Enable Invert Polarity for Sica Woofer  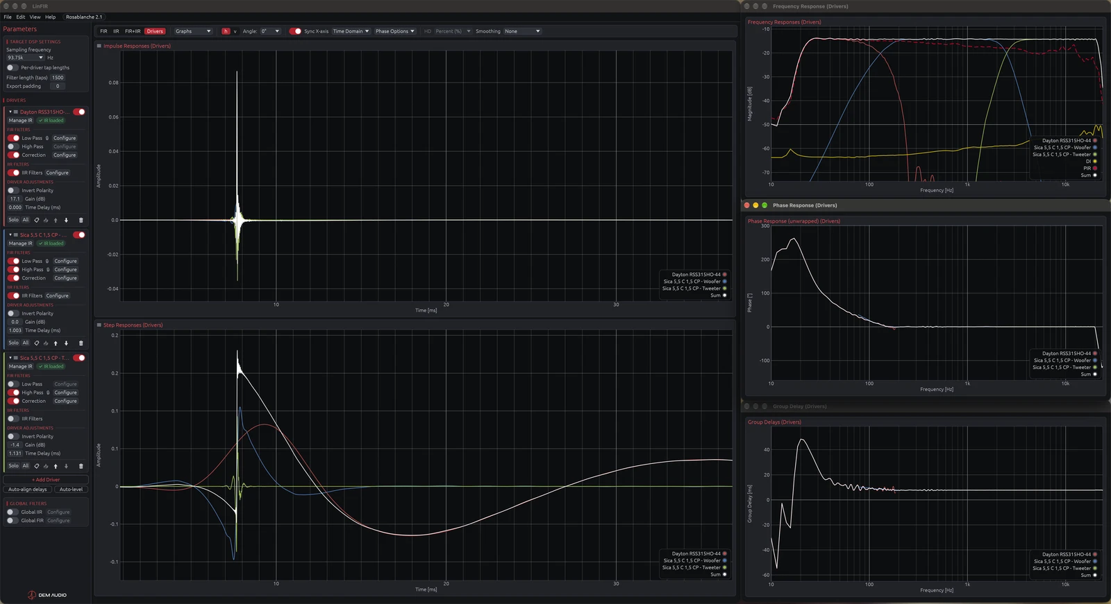pos(13,313)
